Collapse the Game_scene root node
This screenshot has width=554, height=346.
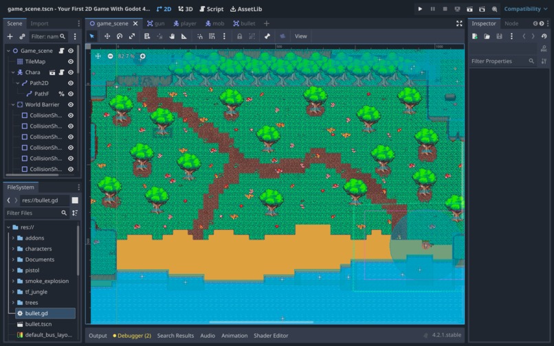pos(8,51)
